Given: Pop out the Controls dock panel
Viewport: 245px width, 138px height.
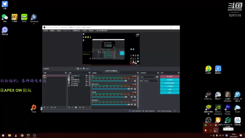Looking at the screenshot, I should coord(179,73).
